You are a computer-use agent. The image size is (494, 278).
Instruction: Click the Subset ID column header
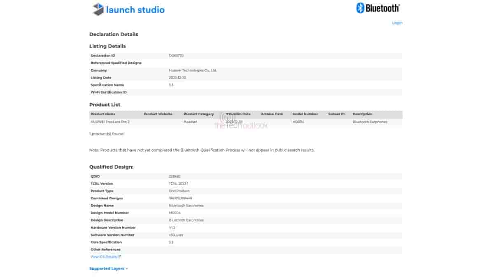tap(336, 114)
